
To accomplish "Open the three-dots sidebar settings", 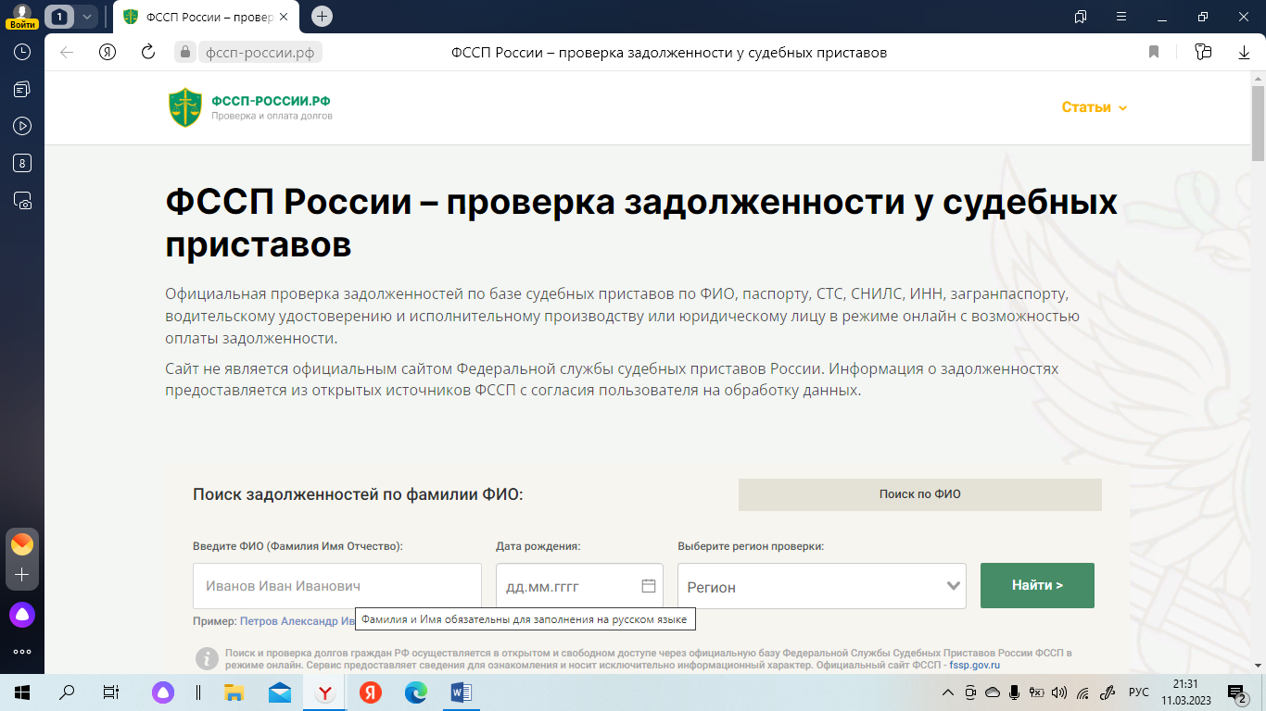I will 22,652.
